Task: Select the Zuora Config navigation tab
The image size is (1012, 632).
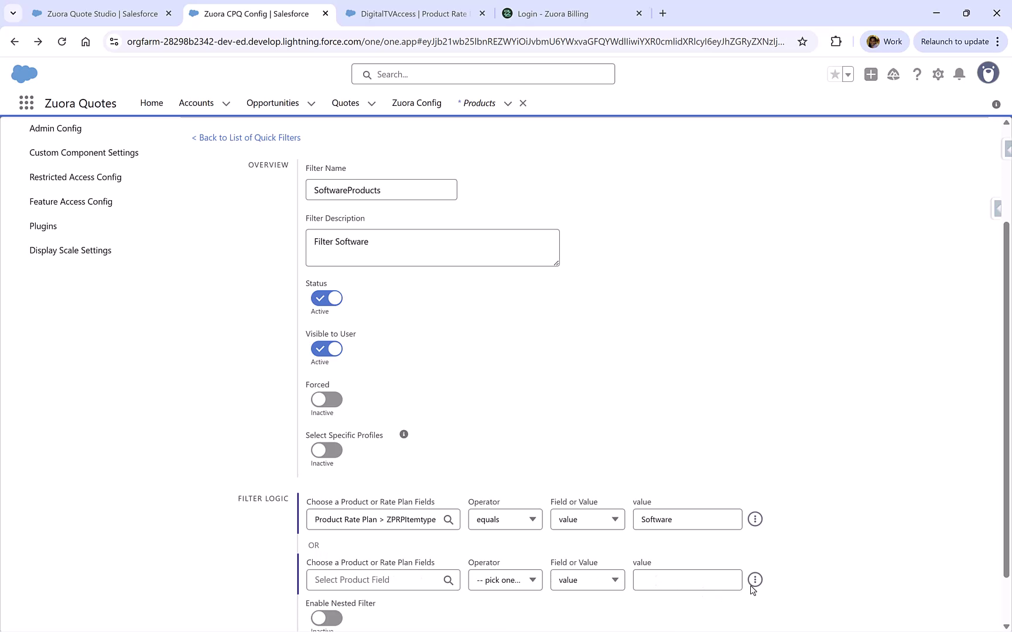Action: click(416, 103)
